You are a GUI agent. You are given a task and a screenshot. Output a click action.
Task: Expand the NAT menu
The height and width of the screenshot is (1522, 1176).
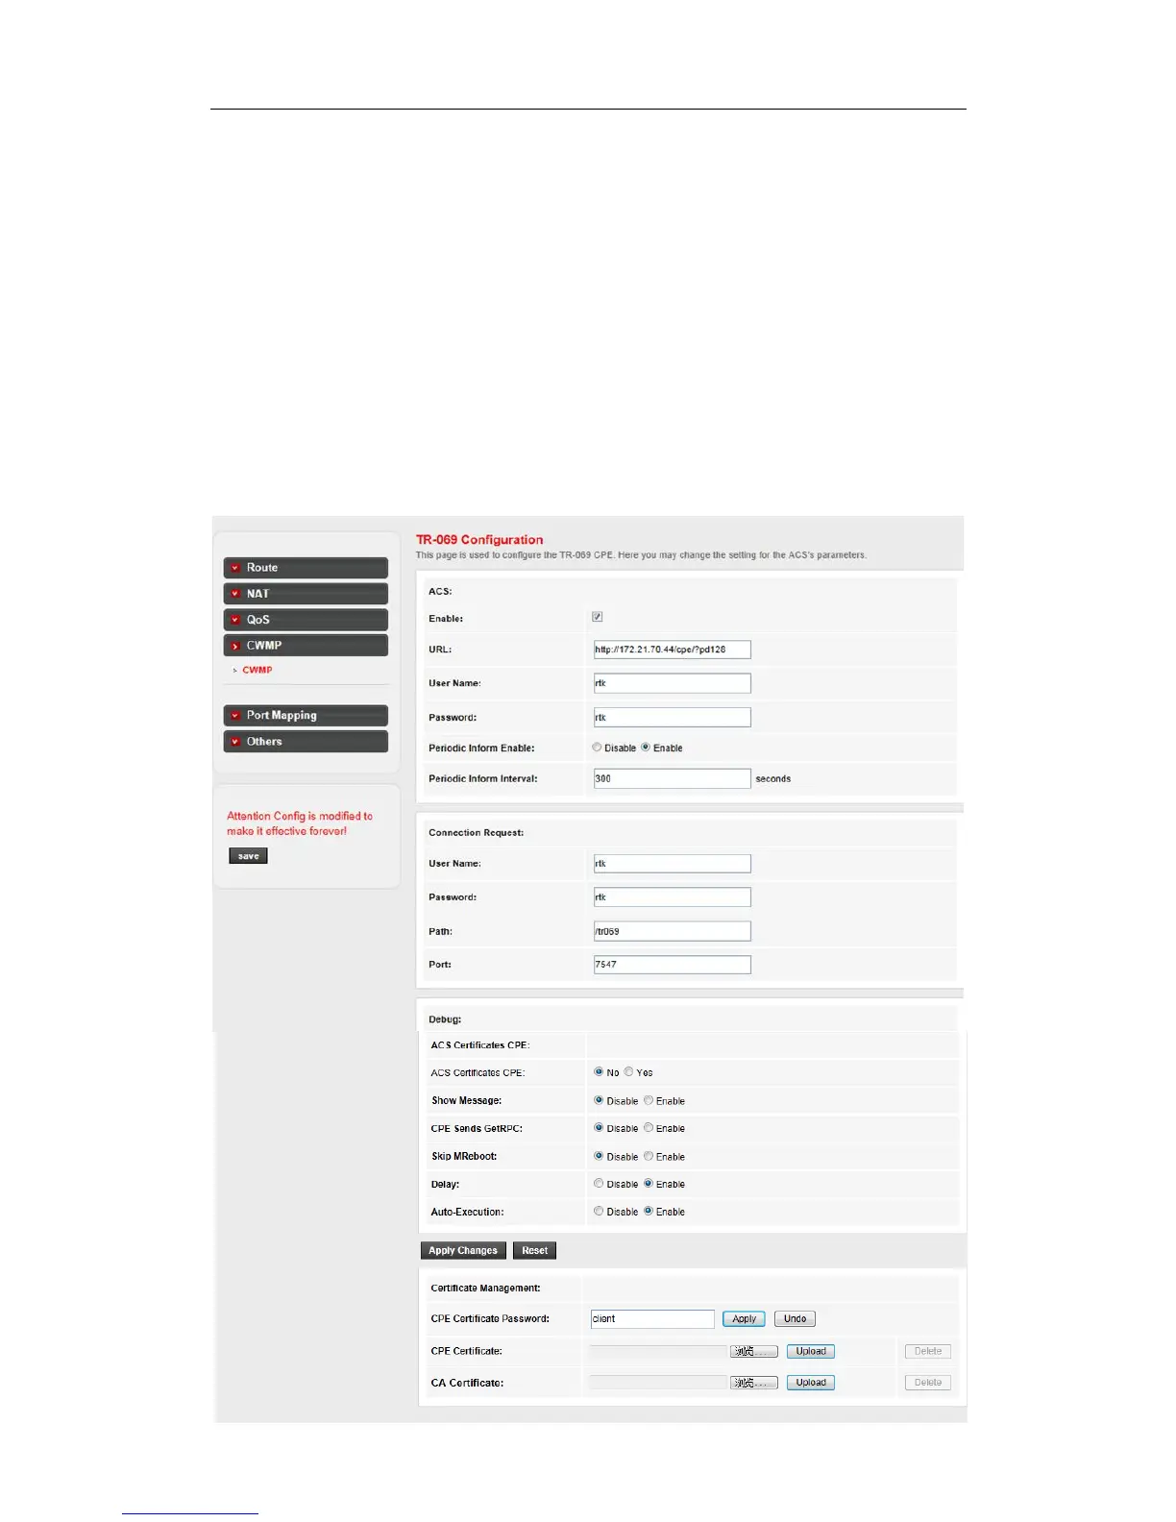click(x=306, y=594)
